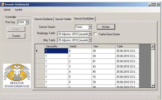This screenshot has width=162, height=100.
Task: Open the Sensör Seçimi Tümü dropdown
Action: (x=90, y=27)
